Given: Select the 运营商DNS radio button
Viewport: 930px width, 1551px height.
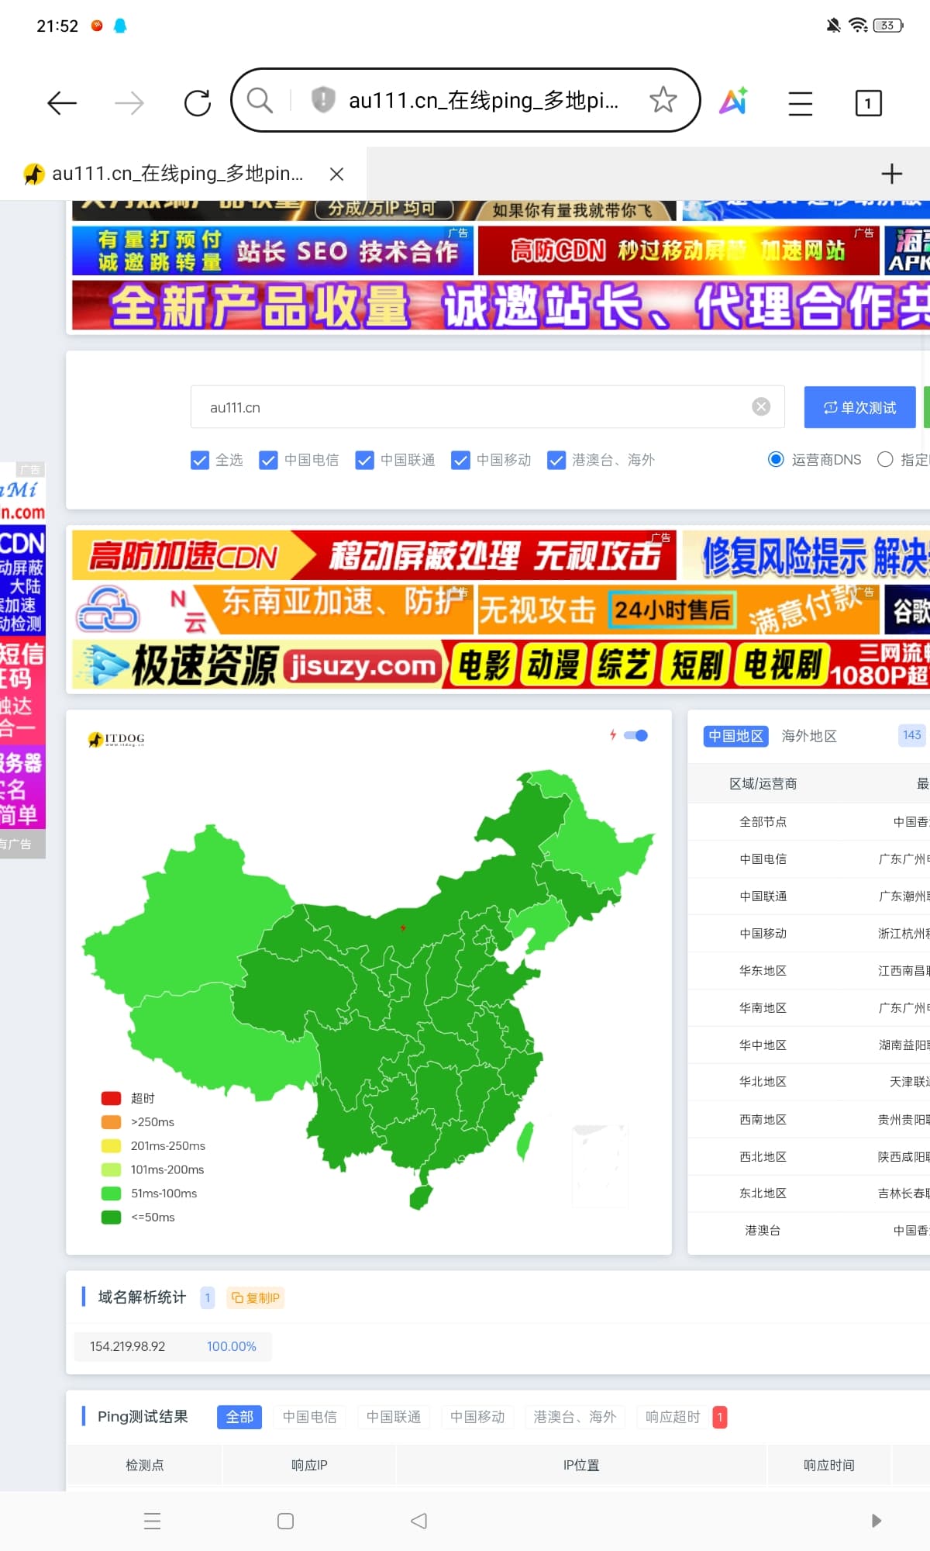Looking at the screenshot, I should 776,459.
